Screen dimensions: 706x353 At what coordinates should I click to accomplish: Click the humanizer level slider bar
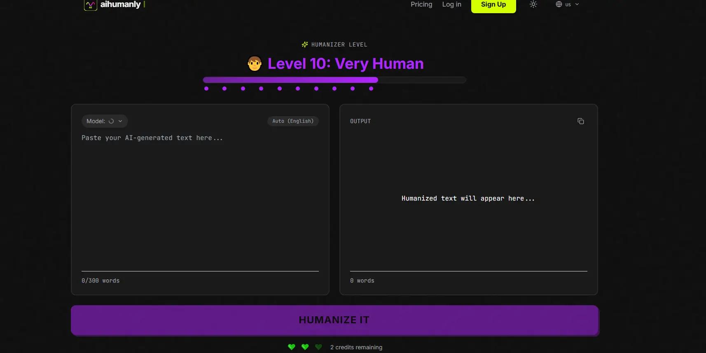point(334,80)
